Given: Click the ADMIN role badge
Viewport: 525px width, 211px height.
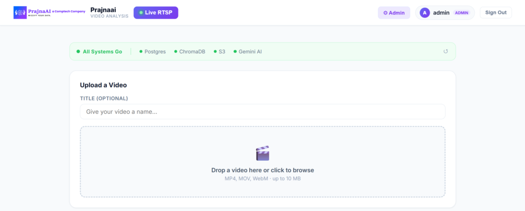Looking at the screenshot, I should [461, 13].
